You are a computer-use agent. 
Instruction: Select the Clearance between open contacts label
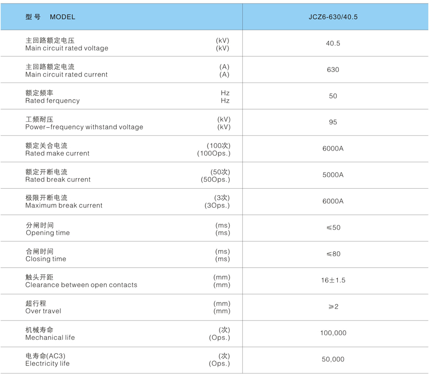[81, 285]
